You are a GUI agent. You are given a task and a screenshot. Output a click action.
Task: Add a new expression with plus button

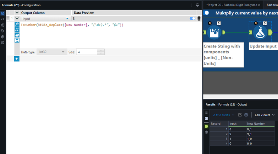point(17,59)
